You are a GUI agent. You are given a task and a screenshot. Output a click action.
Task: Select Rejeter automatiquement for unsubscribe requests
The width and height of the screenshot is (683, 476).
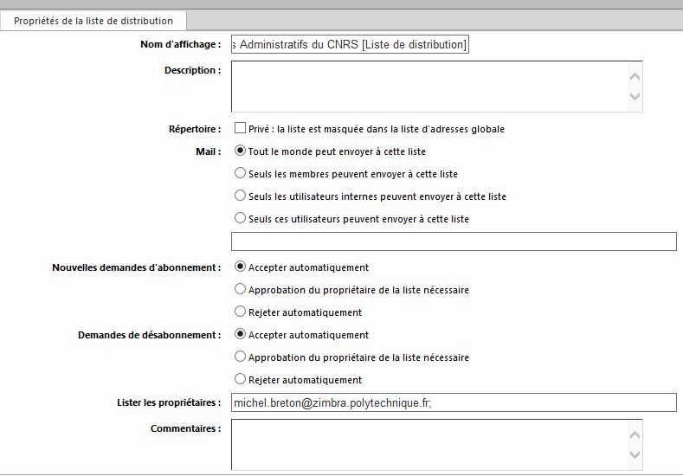pyautogui.click(x=240, y=379)
